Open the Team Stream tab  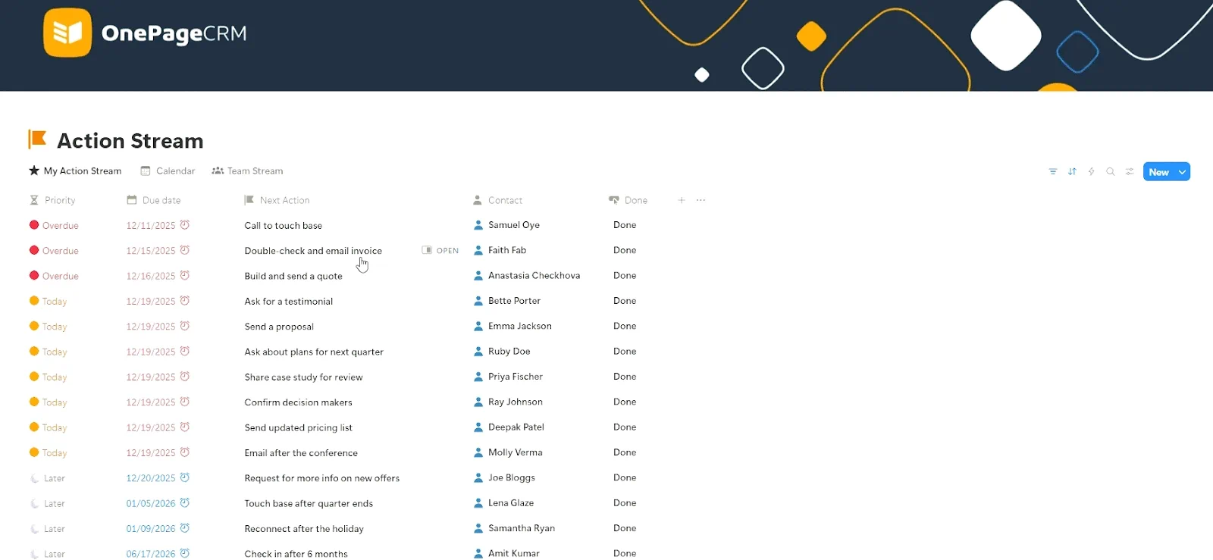(x=247, y=171)
